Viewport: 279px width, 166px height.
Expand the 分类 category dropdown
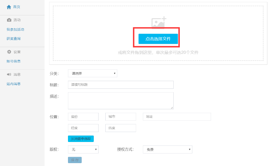[x=92, y=73]
